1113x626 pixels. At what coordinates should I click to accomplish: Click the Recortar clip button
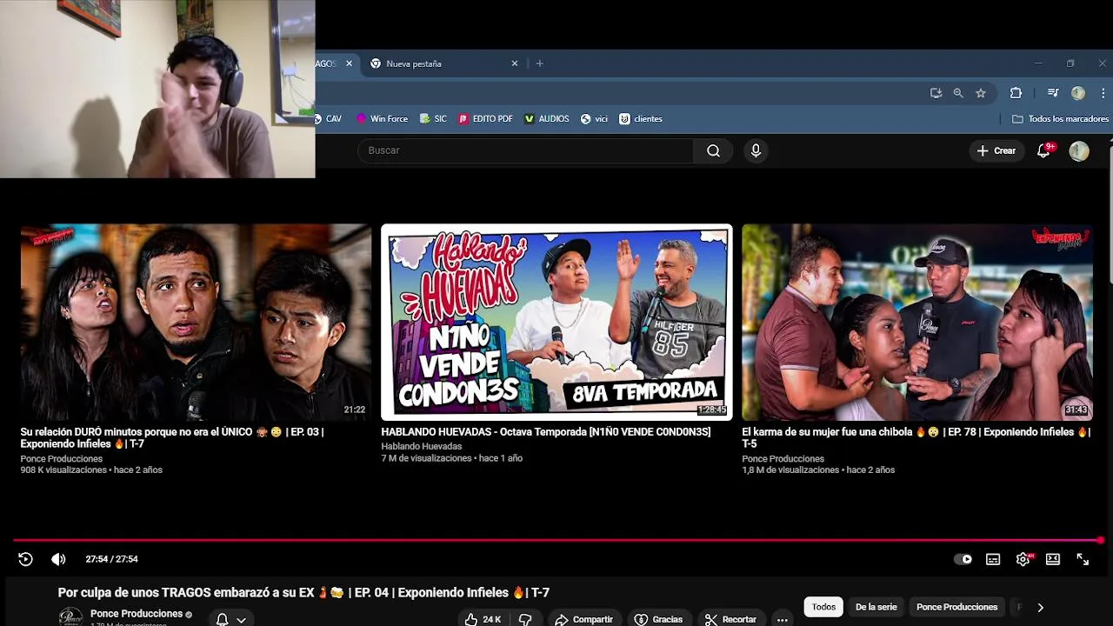730,619
